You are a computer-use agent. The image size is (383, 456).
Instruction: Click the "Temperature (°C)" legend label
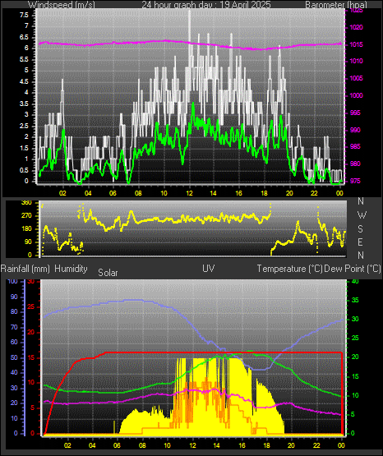point(289,269)
